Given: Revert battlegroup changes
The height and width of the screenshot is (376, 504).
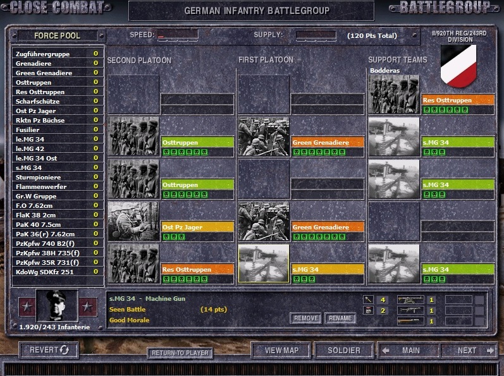Looking at the screenshot, I should point(49,349).
